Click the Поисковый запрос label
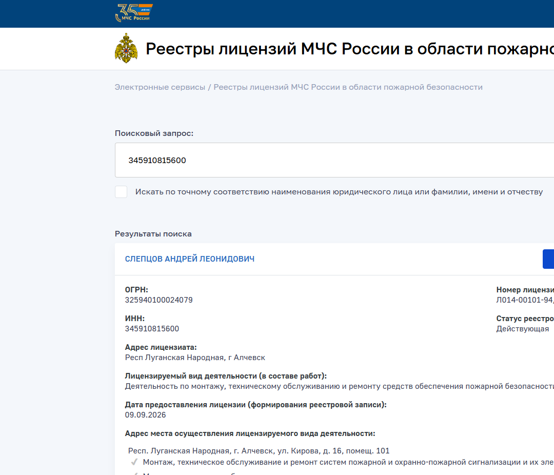 click(x=154, y=133)
